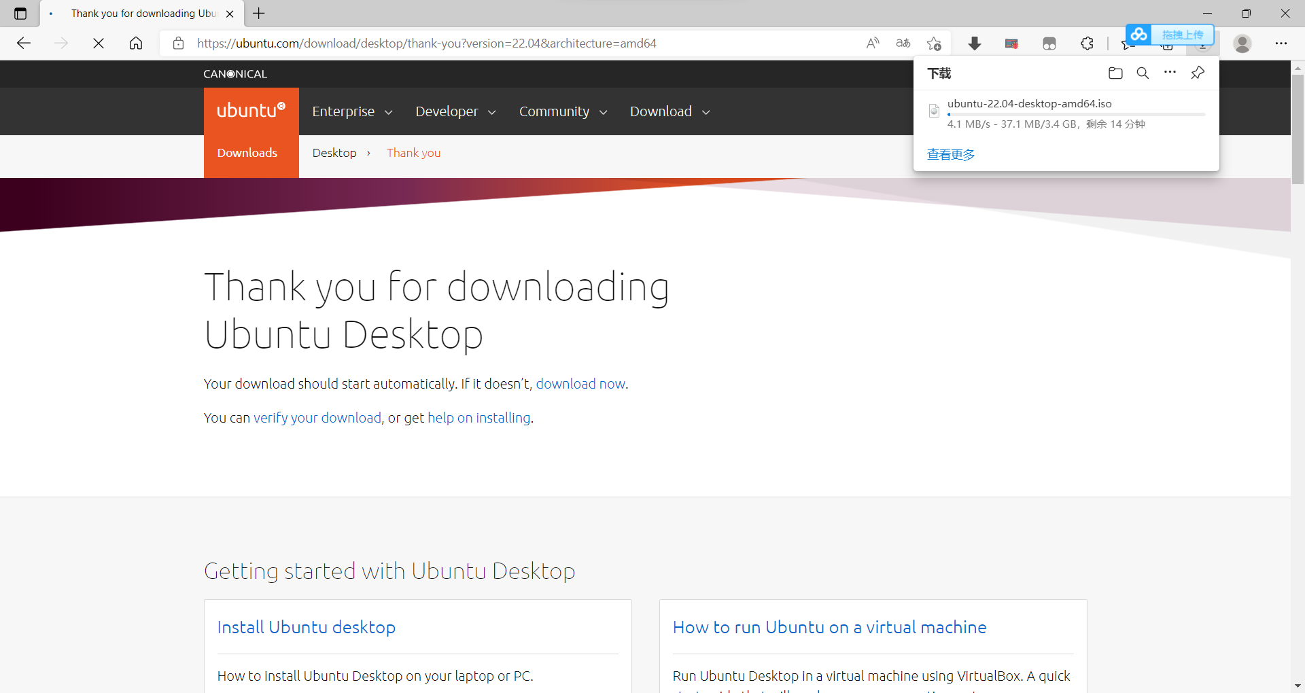Stop loading the page

coord(99,43)
